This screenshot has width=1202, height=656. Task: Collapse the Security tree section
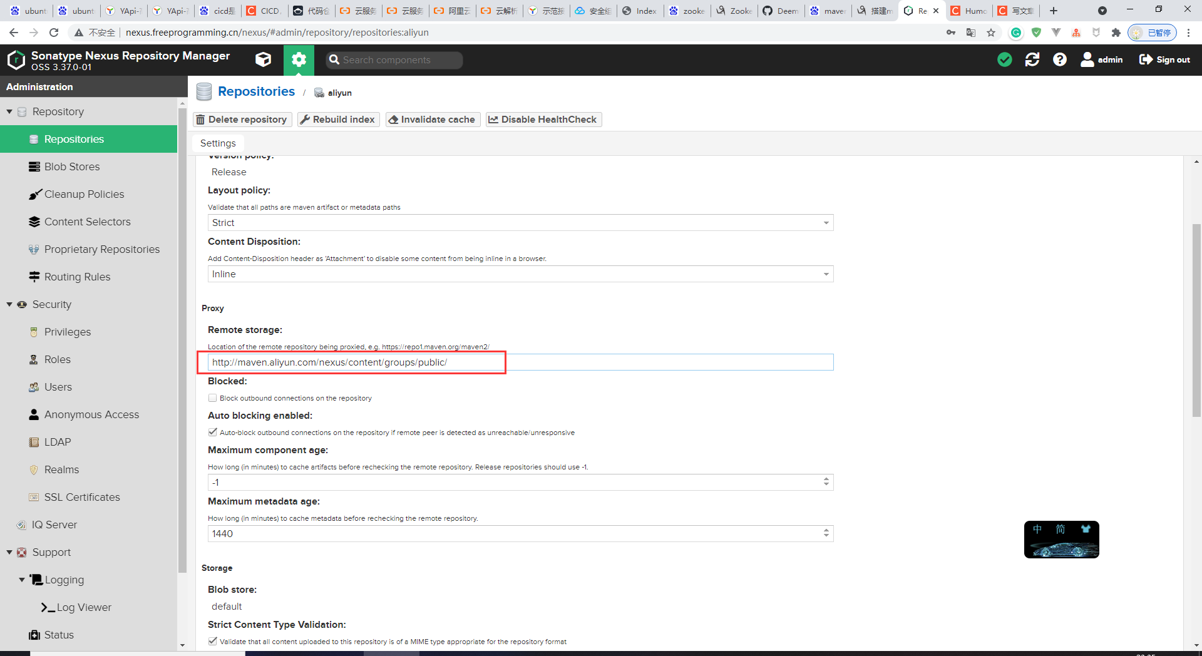[x=9, y=304]
